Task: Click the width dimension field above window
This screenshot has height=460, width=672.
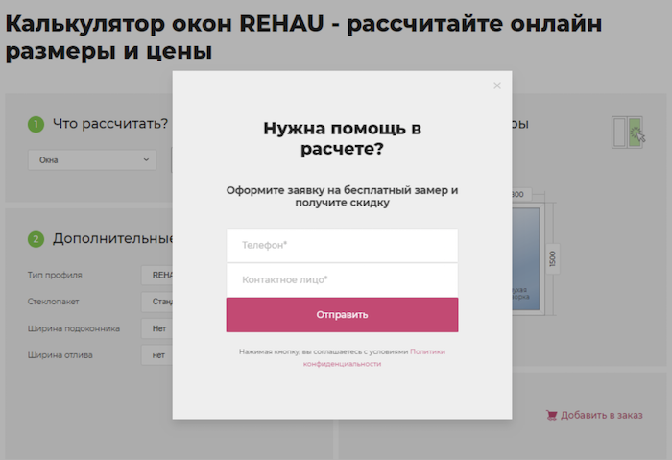Action: point(521,194)
